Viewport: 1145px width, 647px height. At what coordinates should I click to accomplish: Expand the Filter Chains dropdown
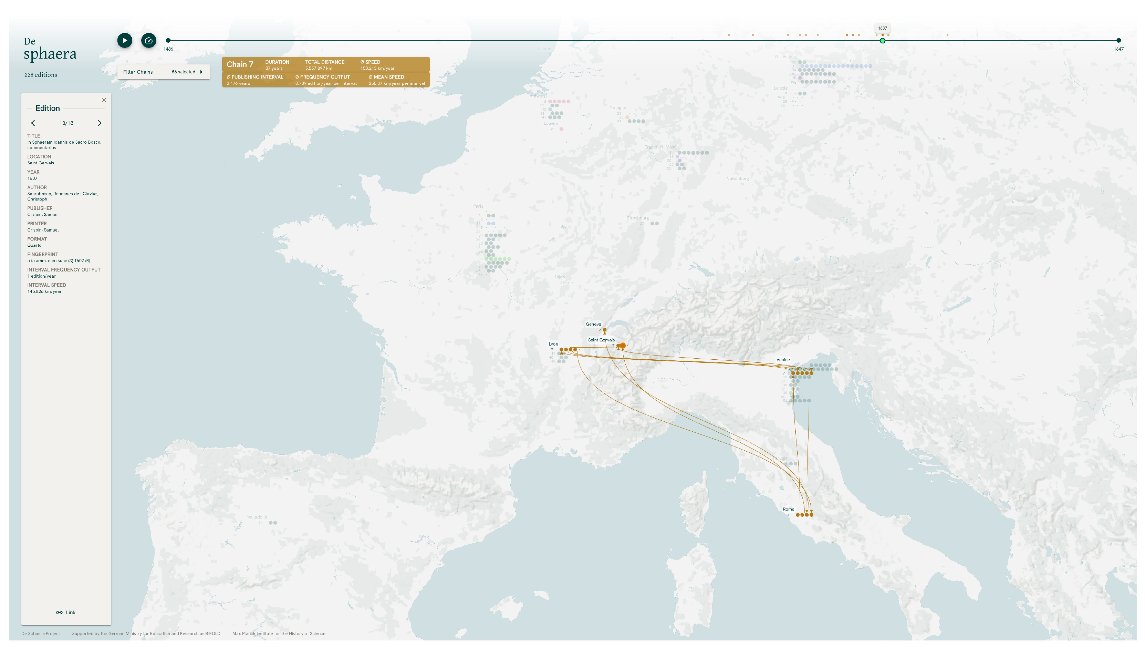138,72
